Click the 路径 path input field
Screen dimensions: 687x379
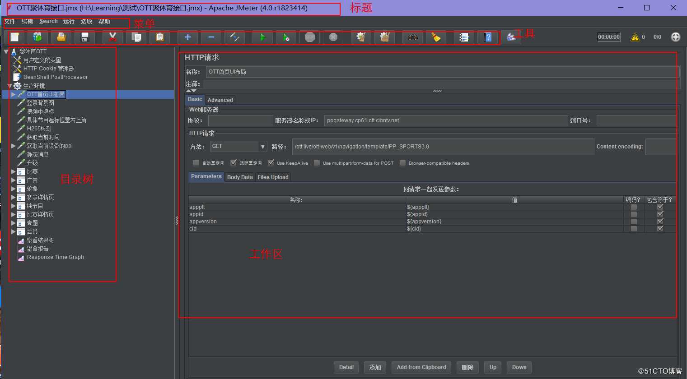pyautogui.click(x=443, y=147)
